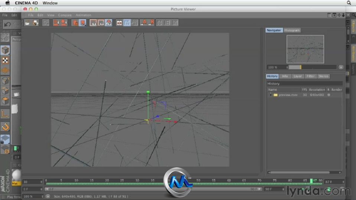The image size is (356, 200).
Task: Open the Picture Viewer Edit menu
Action: click(x=40, y=15)
